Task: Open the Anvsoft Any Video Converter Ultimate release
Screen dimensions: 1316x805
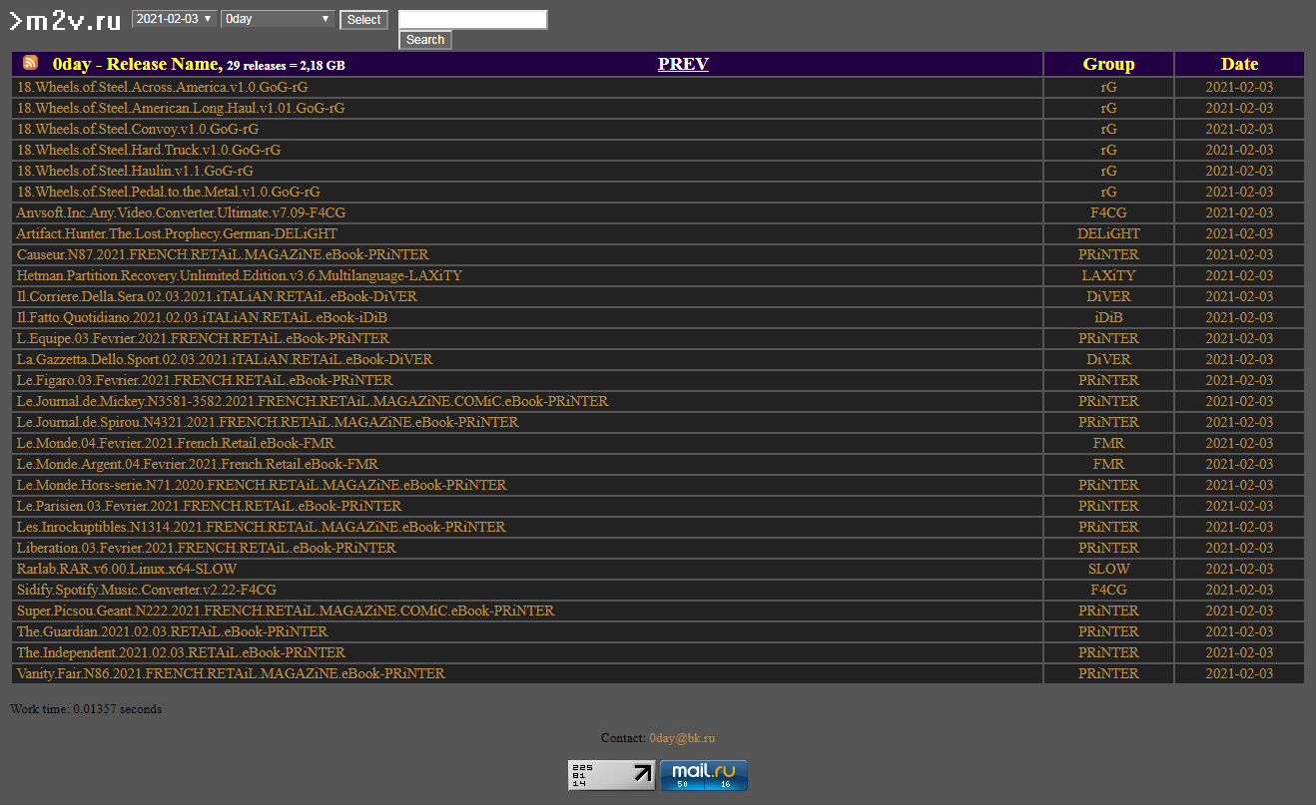Action: tap(182, 212)
